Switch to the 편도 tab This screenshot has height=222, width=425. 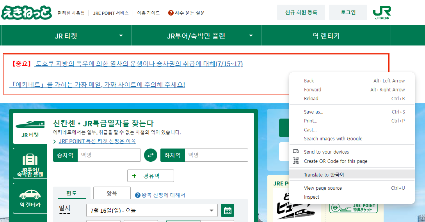[x=71, y=193]
